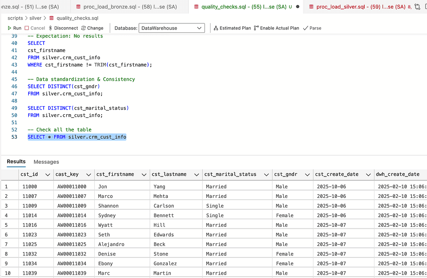Click quality_checks.sql in the breadcrumb
Image resolution: width=427 pixels, height=278 pixels.
[77, 18]
